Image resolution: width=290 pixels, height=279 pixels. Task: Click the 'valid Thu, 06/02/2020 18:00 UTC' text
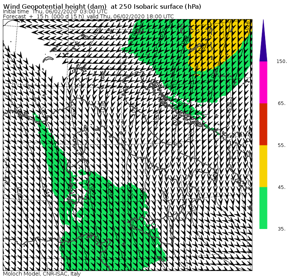[x=130, y=16]
